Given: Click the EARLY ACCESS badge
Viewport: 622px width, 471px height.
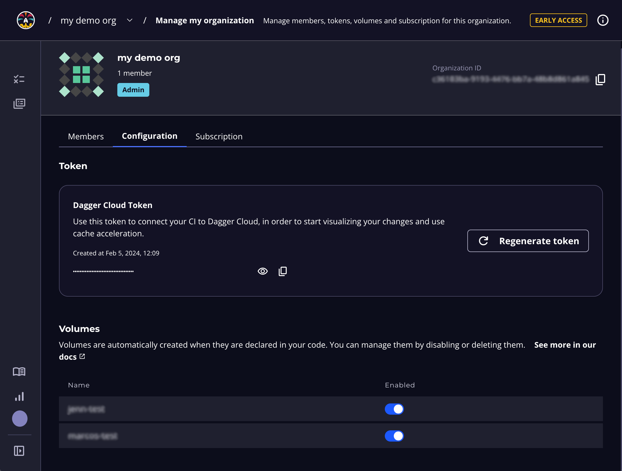Looking at the screenshot, I should (x=558, y=20).
